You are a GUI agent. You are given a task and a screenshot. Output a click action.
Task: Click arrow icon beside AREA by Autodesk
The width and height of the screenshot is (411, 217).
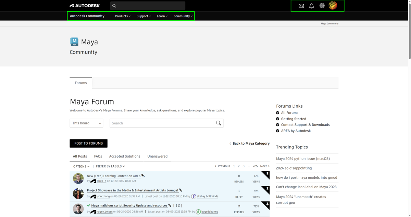(x=278, y=131)
